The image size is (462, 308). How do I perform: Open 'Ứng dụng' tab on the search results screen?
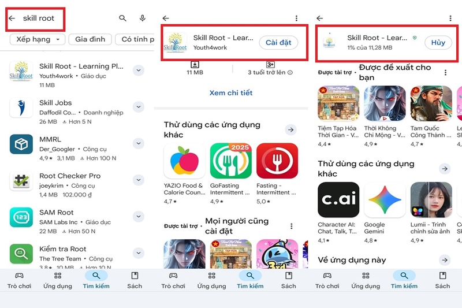coord(58,280)
